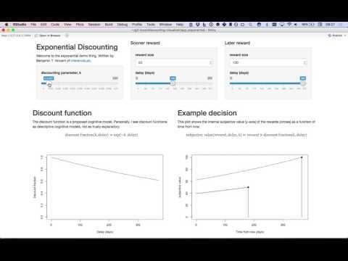This screenshot has width=348, height=261.
Task: Expand the Publish dropdown arrow
Action: 345,36
